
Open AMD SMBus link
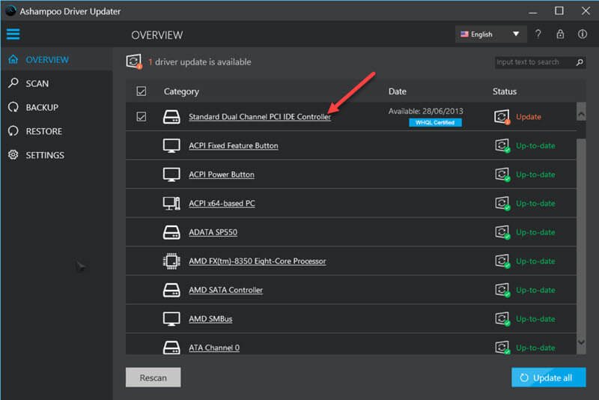click(x=210, y=318)
